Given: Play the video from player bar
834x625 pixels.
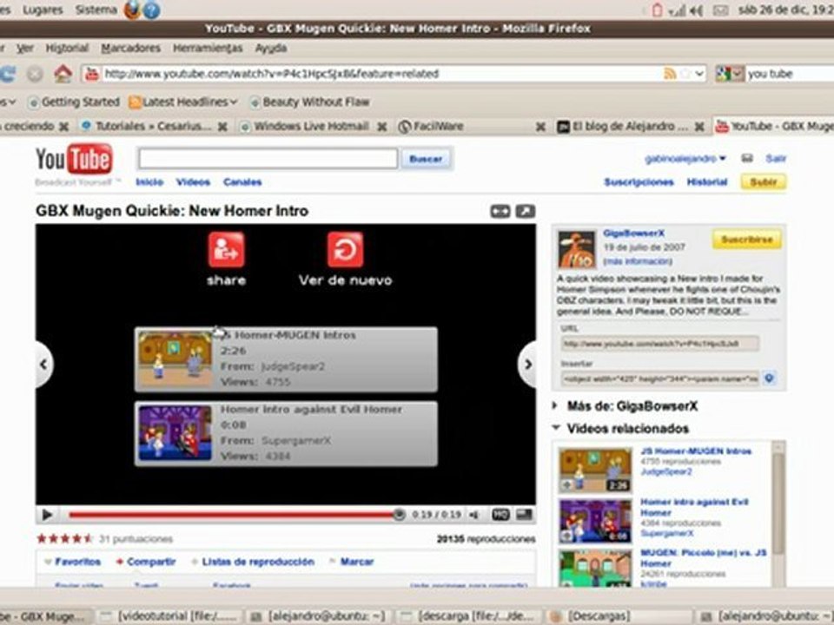Looking at the screenshot, I should click(47, 515).
